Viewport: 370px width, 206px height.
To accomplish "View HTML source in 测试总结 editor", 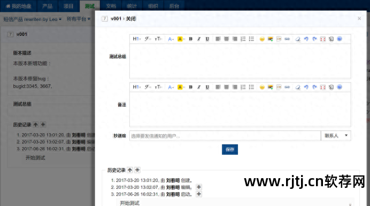I will (331, 39).
